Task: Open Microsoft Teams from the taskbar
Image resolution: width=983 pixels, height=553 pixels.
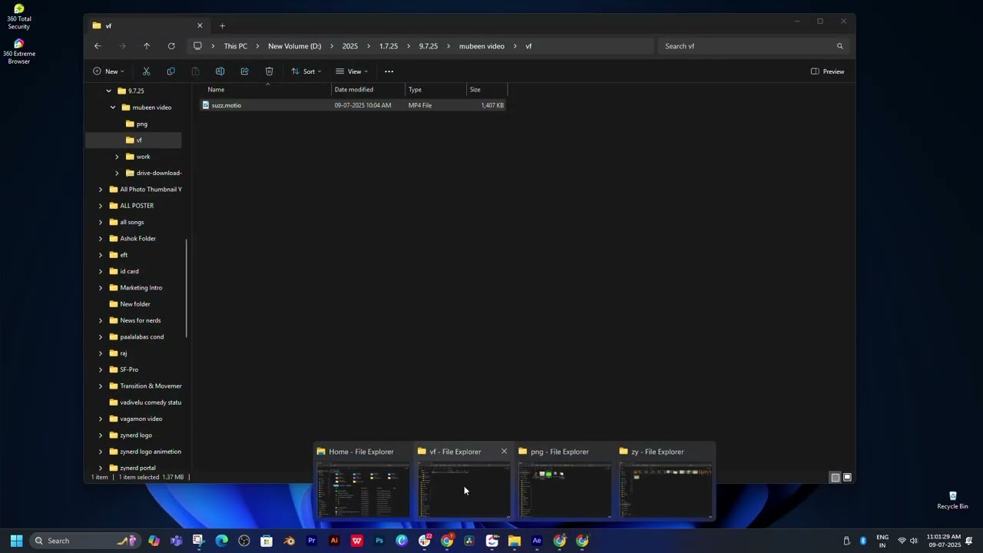Action: tap(176, 541)
